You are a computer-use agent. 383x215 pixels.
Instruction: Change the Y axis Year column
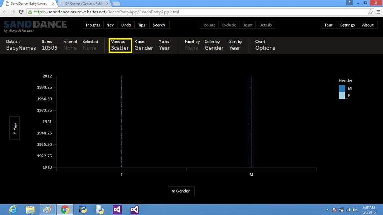click(165, 45)
